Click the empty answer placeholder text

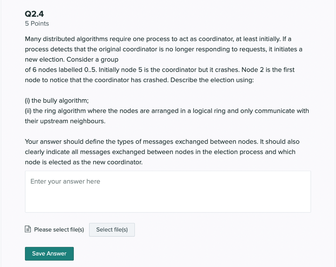tap(65, 181)
